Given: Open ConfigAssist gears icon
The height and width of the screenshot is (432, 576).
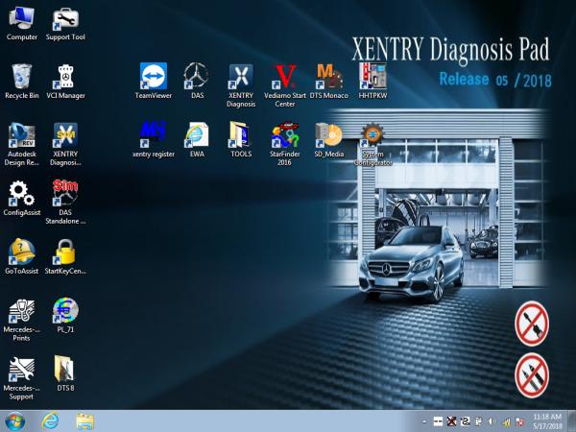Looking at the screenshot, I should click(22, 198).
